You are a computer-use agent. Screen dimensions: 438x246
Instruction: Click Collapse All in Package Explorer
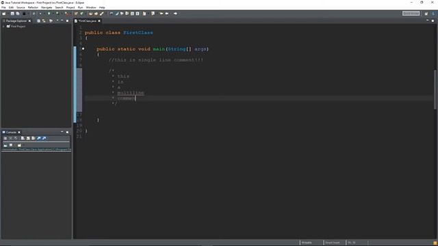coord(38,21)
